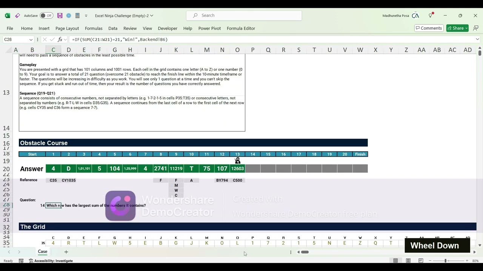The width and height of the screenshot is (483, 271).
Task: Toggle the AutoSave switch
Action: click(47, 15)
